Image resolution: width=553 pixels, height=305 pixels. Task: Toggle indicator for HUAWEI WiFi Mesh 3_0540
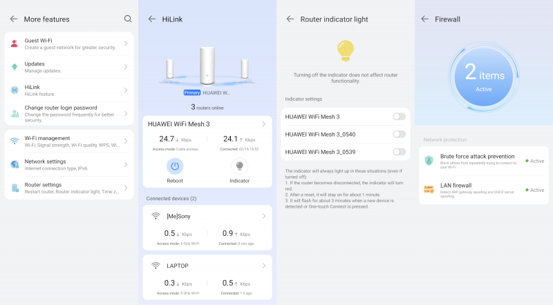[400, 134]
